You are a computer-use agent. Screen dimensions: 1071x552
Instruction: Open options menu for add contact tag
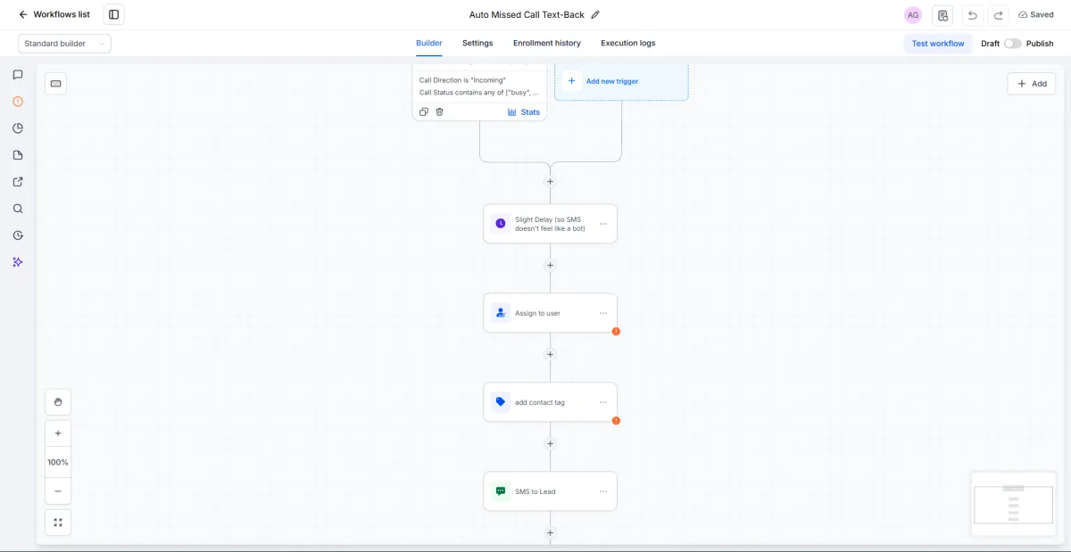point(603,402)
